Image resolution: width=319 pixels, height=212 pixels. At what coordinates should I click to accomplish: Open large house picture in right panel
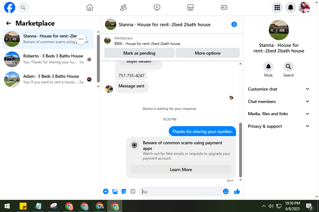pyautogui.click(x=279, y=30)
